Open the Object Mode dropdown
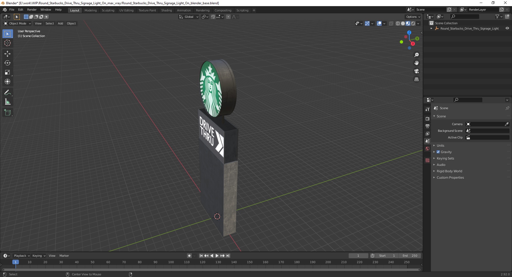Screen dimensions: 512x277 17,23
